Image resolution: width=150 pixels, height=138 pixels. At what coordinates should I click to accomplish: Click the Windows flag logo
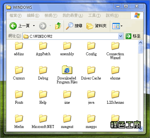(x=137, y=16)
